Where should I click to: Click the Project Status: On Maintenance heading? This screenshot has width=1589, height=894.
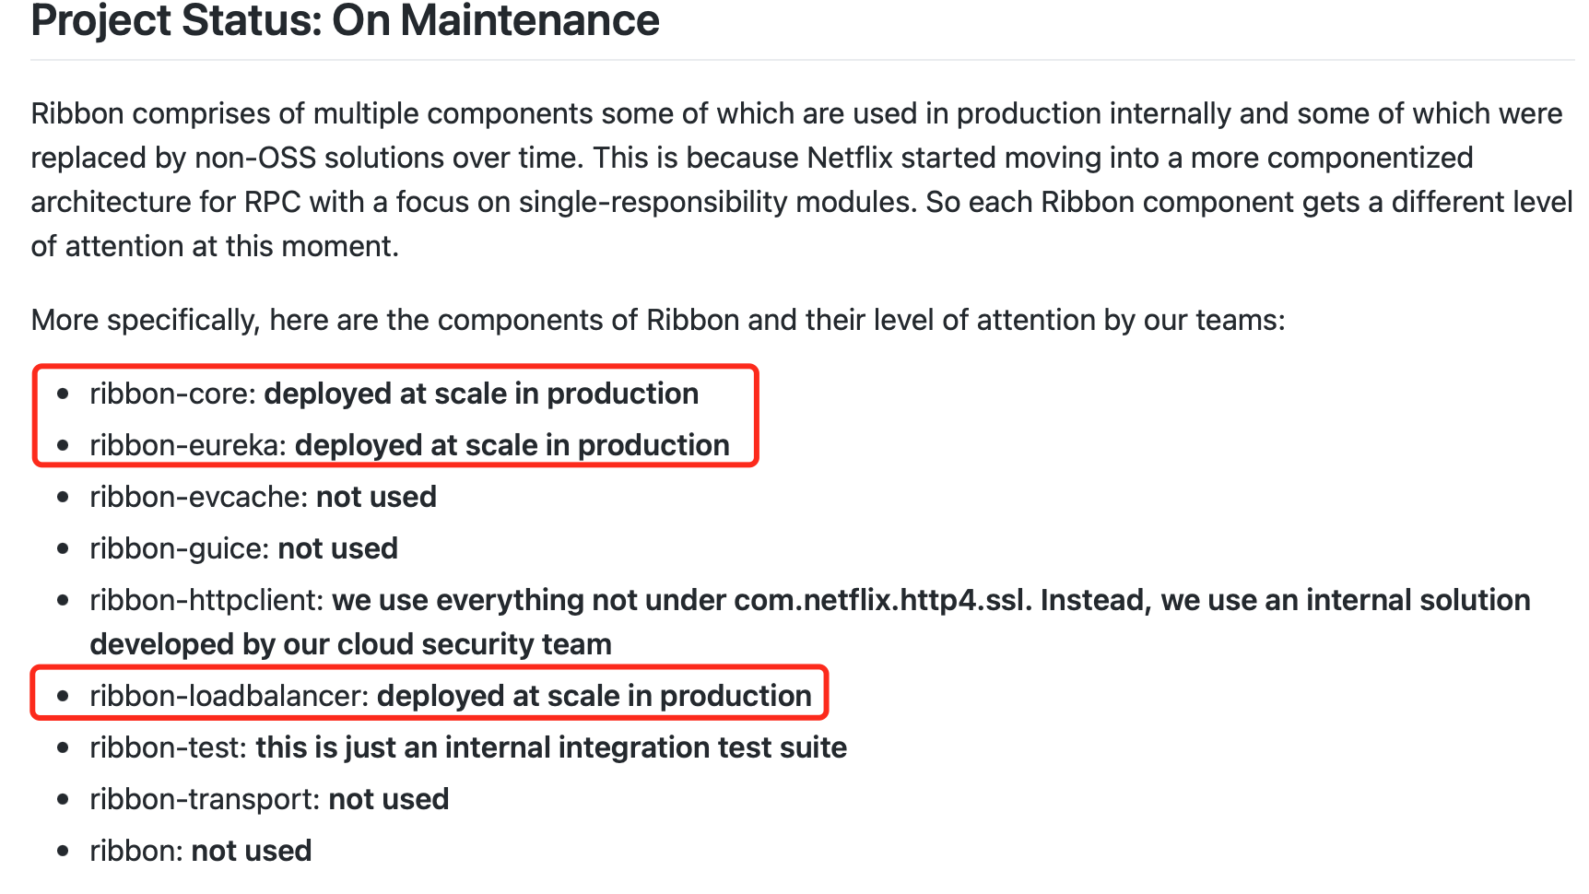click(x=345, y=20)
